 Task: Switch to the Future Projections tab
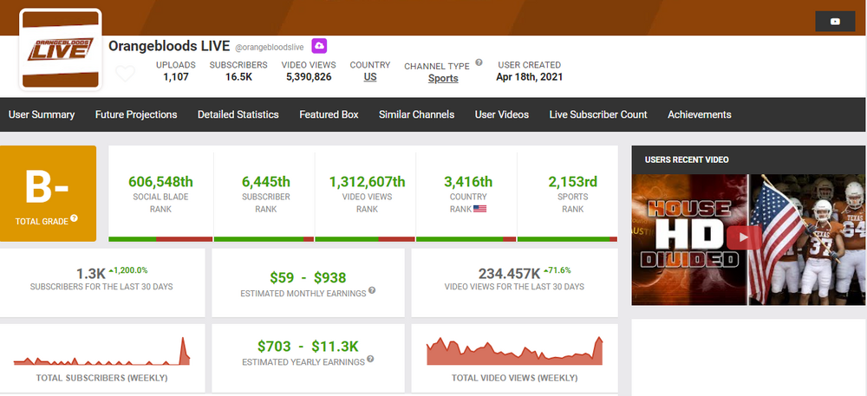click(136, 114)
